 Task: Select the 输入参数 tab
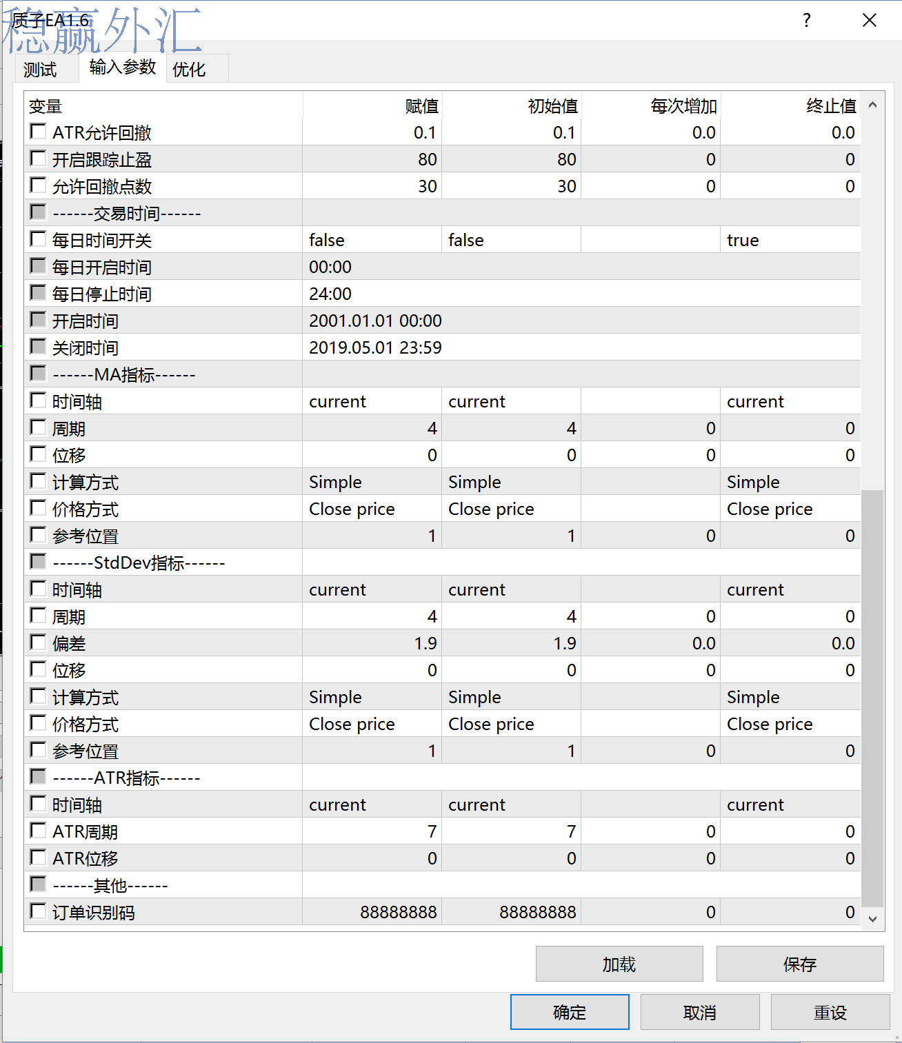pyautogui.click(x=123, y=68)
